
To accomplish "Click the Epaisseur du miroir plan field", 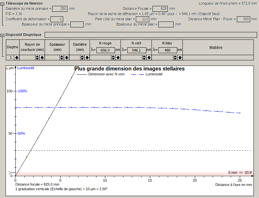I will click(x=166, y=24).
